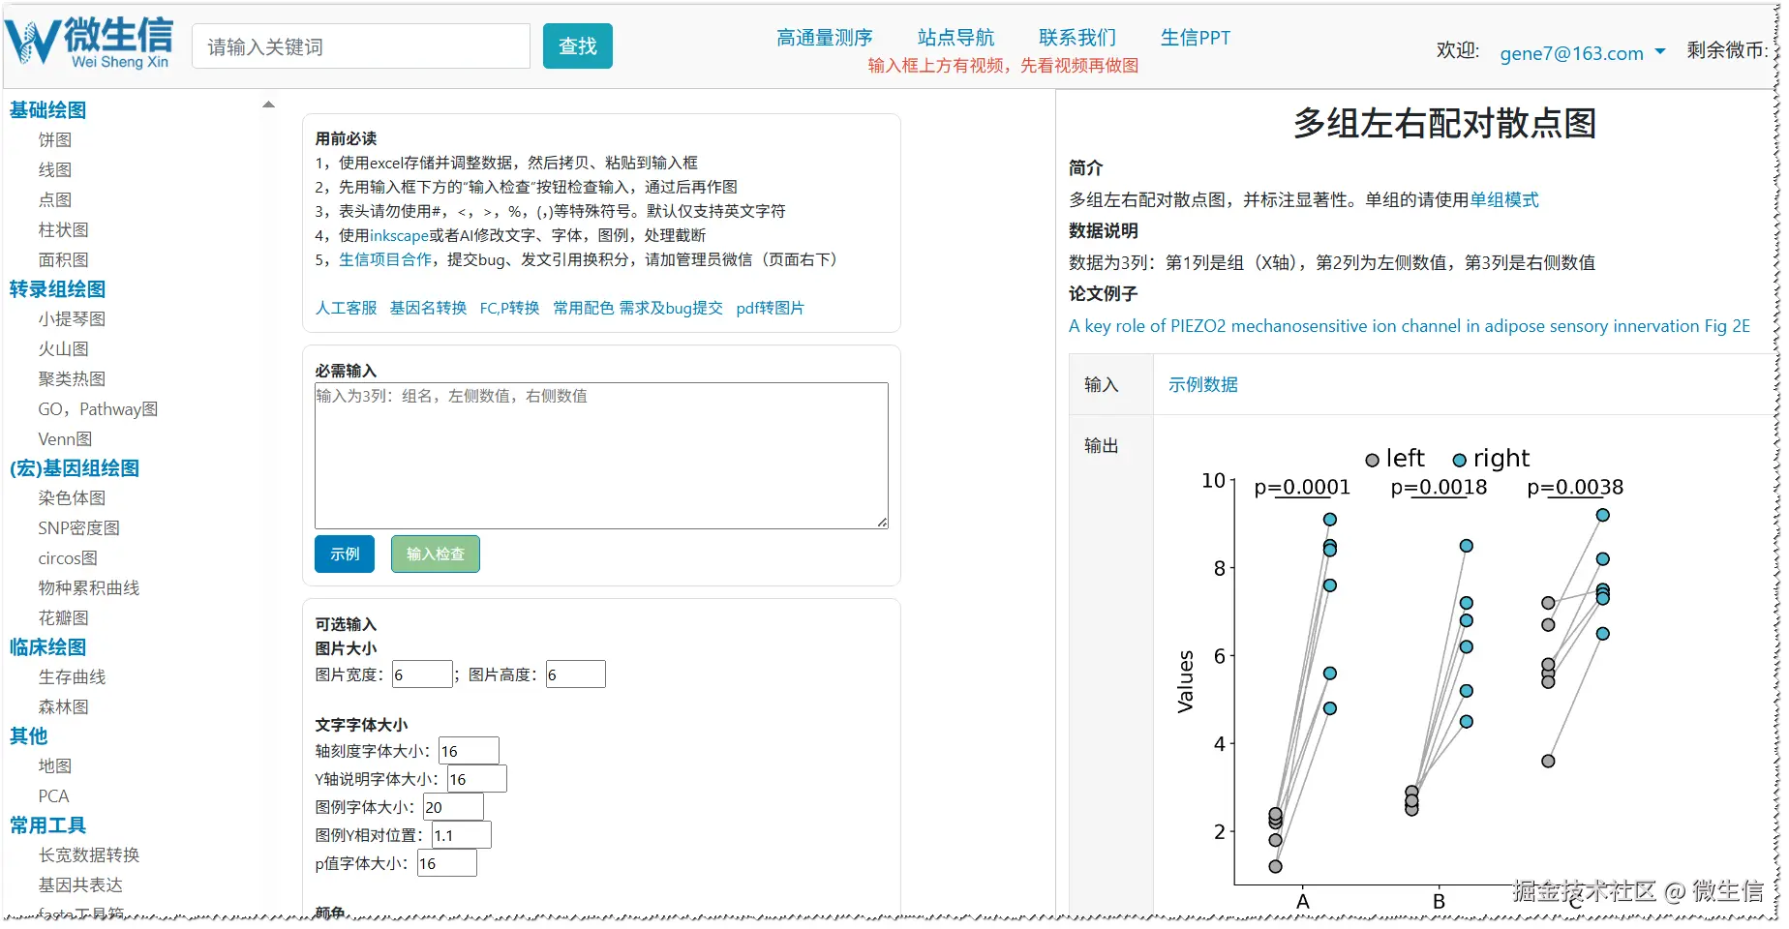Click the Wei Sheng Xin logo

(x=89, y=43)
